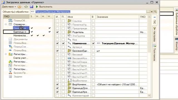
Task: Click the БазоваяЕди... row reference icon
Action: point(69,51)
